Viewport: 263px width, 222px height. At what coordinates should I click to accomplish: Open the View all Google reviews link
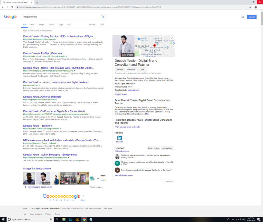(x=124, y=175)
